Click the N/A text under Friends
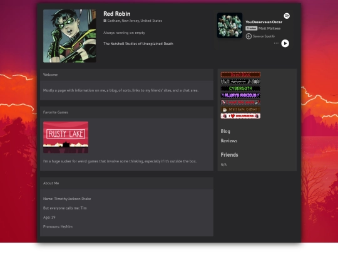 (x=223, y=164)
